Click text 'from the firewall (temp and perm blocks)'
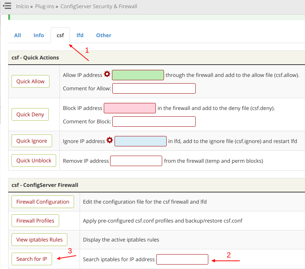This screenshot has width=305, height=269. (213, 161)
